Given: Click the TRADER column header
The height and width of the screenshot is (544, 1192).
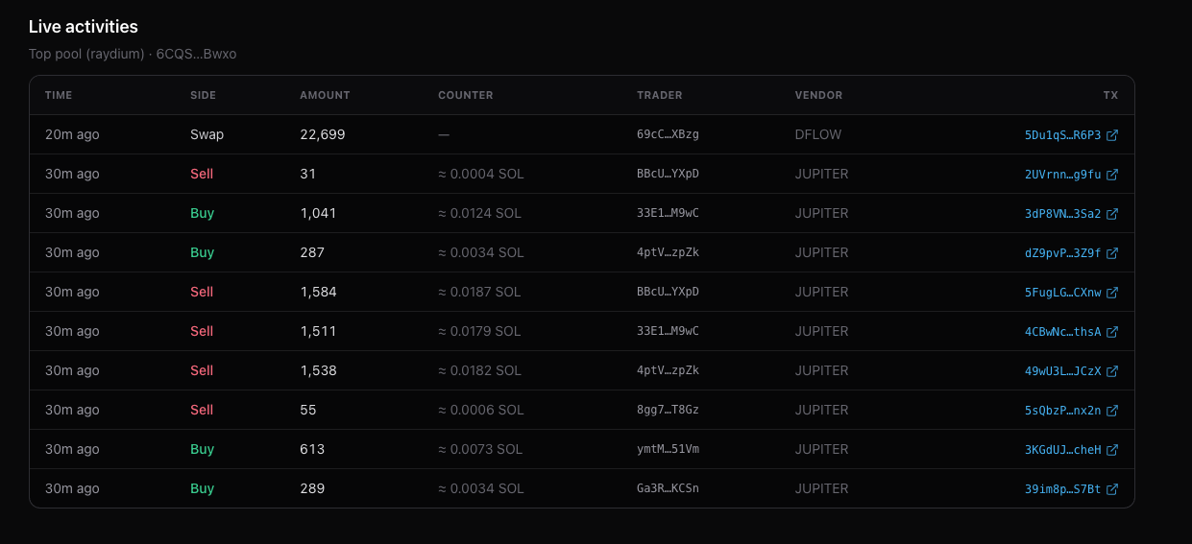Looking at the screenshot, I should click(659, 95).
